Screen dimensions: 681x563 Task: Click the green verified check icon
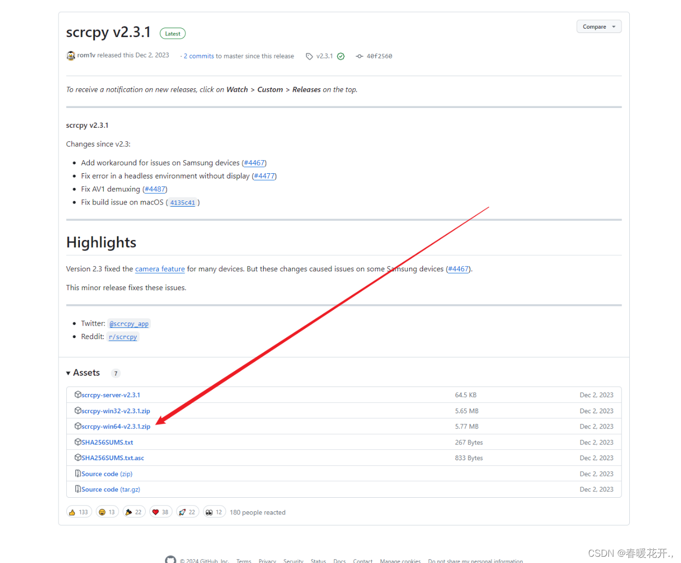[x=340, y=56]
